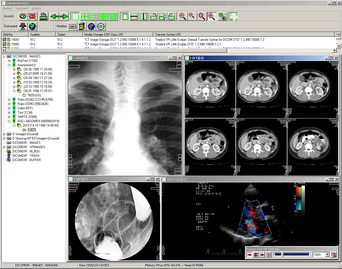Image resolution: width=342 pixels, height=269 pixels.
Task: Select DICOMDIR : BUFFER in tree
Action: [x=26, y=160]
